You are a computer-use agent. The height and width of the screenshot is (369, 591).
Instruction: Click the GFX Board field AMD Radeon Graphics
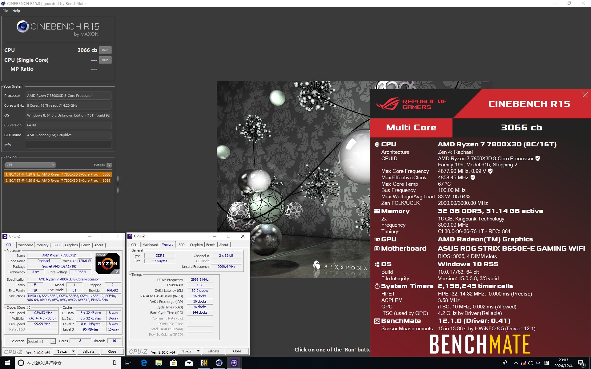point(68,135)
